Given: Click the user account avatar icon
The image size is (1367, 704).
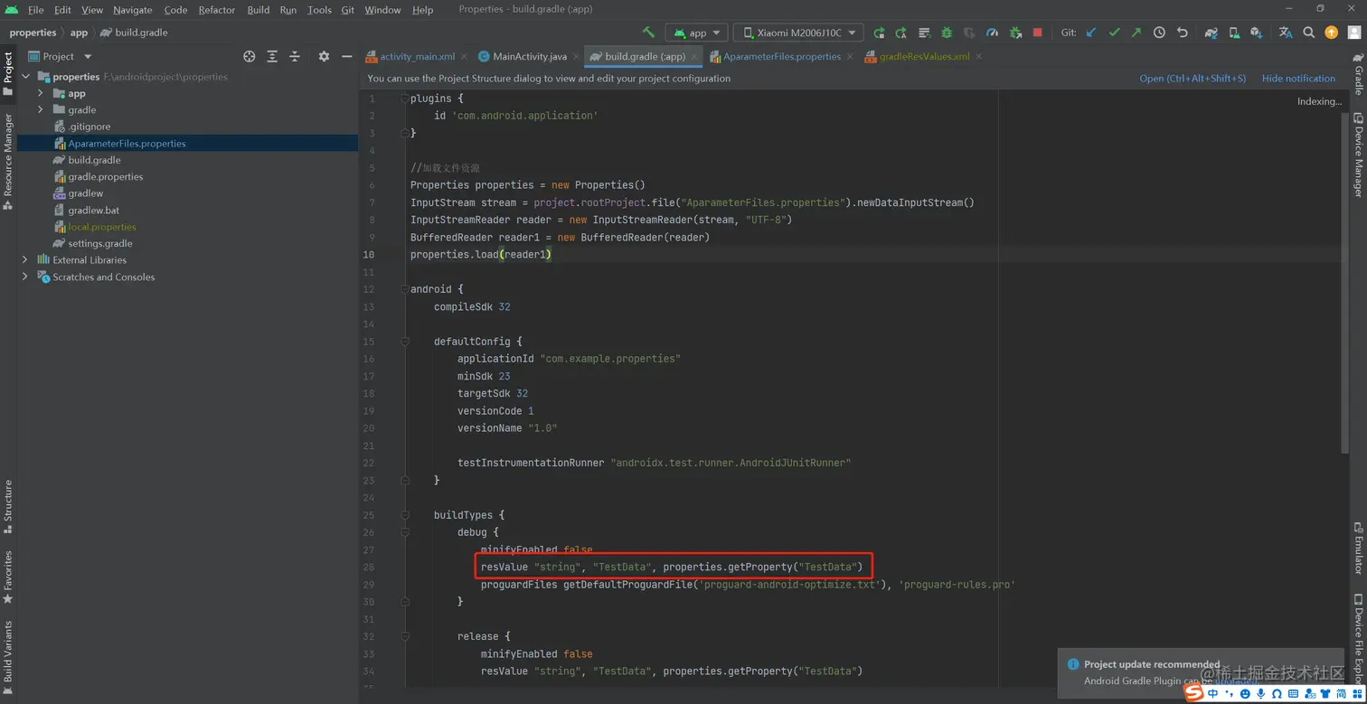Looking at the screenshot, I should (1353, 33).
